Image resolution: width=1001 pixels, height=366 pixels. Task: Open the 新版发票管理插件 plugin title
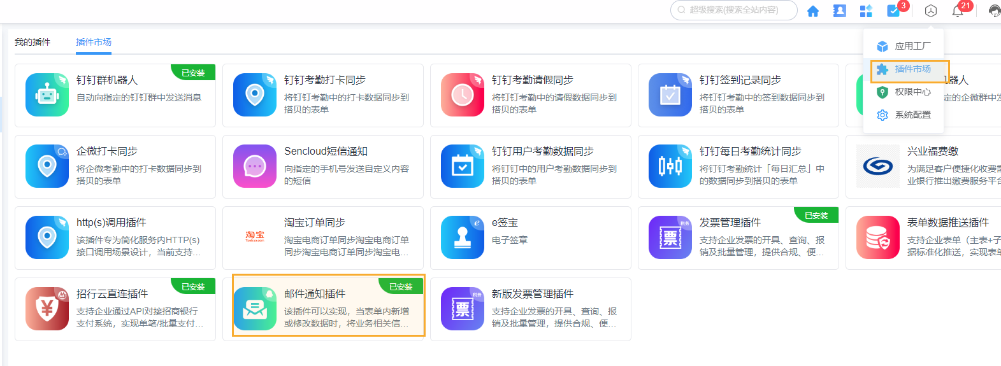[532, 293]
